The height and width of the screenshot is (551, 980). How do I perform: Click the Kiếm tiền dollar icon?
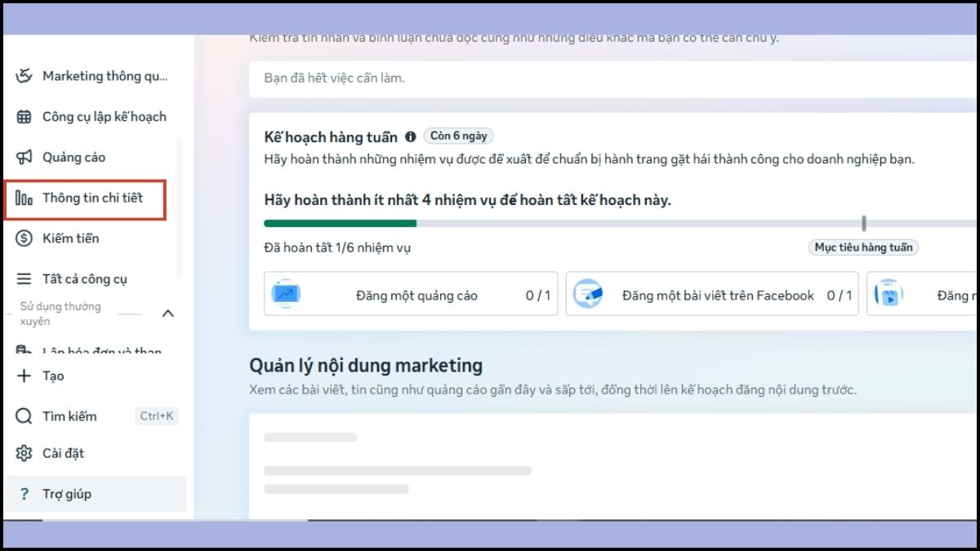[24, 238]
